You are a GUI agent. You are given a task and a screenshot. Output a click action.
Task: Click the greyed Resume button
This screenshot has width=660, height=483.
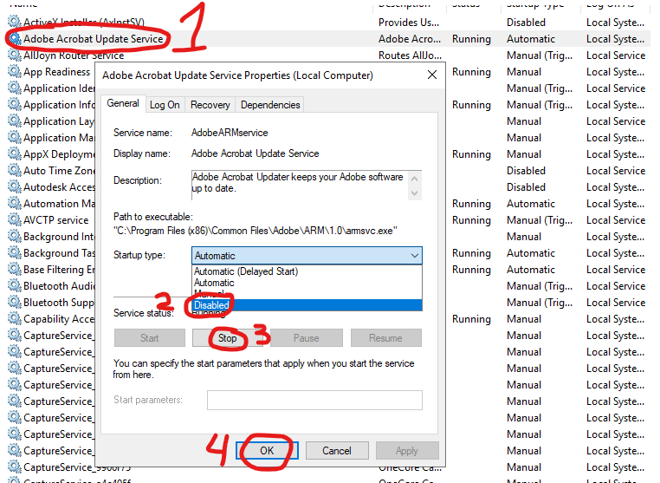coord(385,338)
